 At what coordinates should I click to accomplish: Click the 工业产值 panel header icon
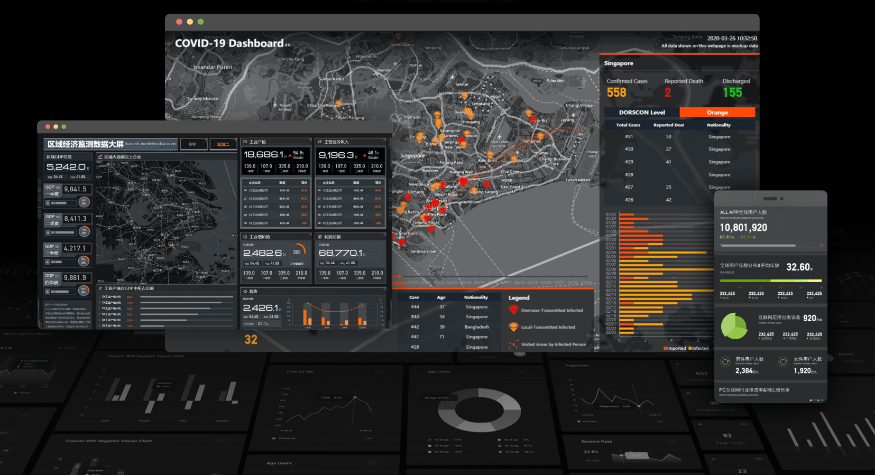click(245, 142)
